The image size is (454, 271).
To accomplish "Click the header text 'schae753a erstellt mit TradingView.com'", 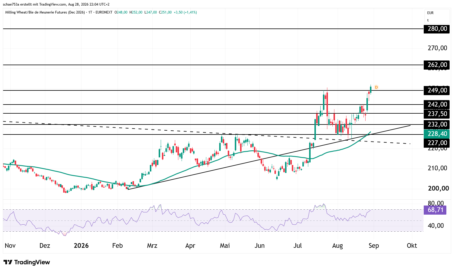I will 34,4.
